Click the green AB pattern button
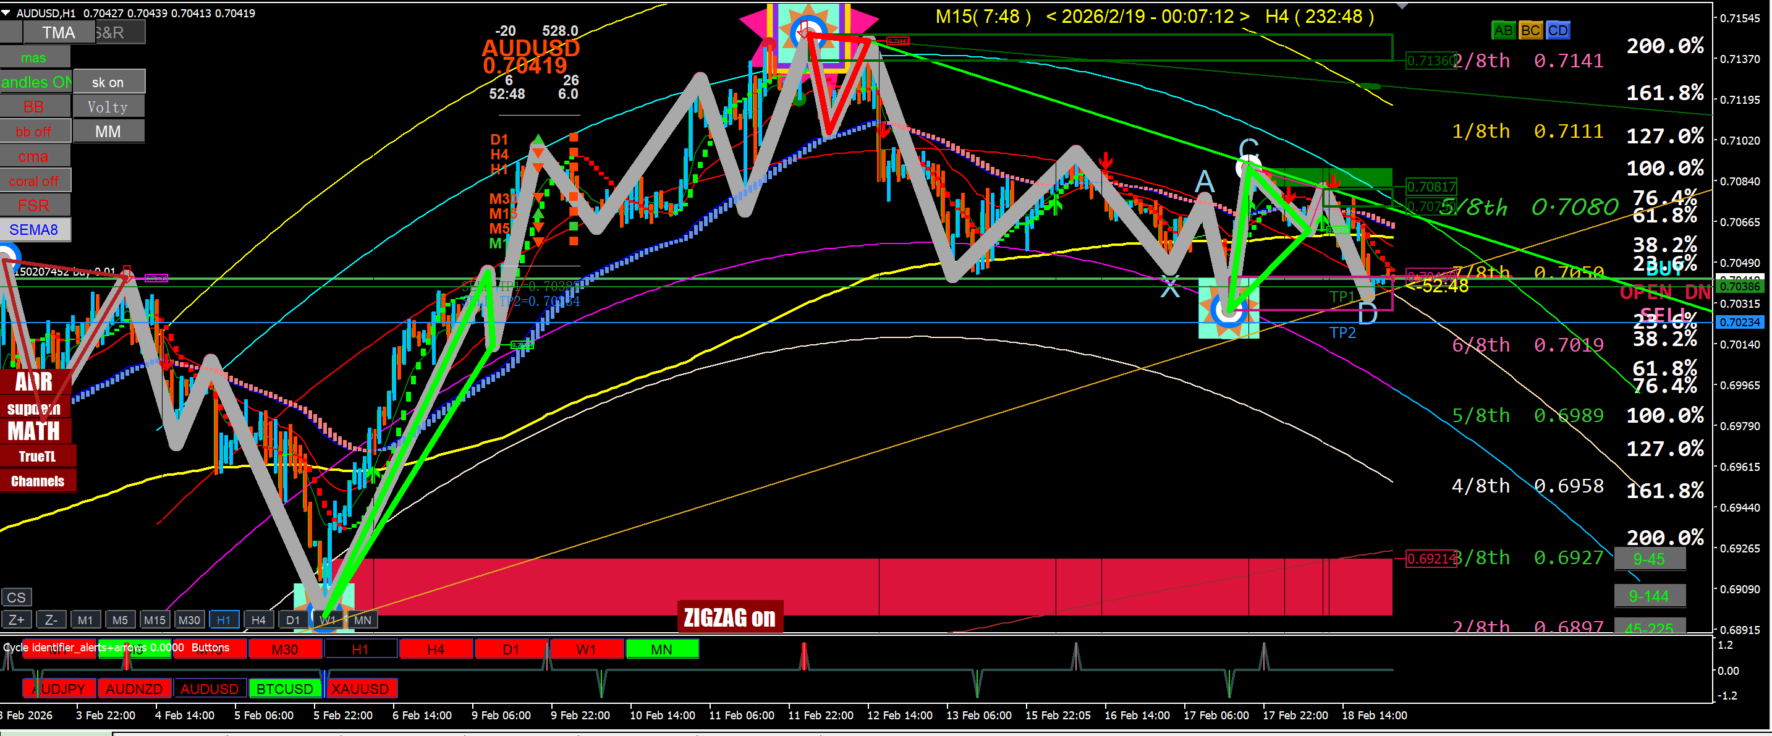Viewport: 1772px width, 736px height. click(x=1503, y=30)
